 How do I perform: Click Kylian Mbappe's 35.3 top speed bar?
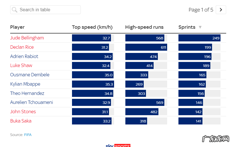tap(93, 84)
